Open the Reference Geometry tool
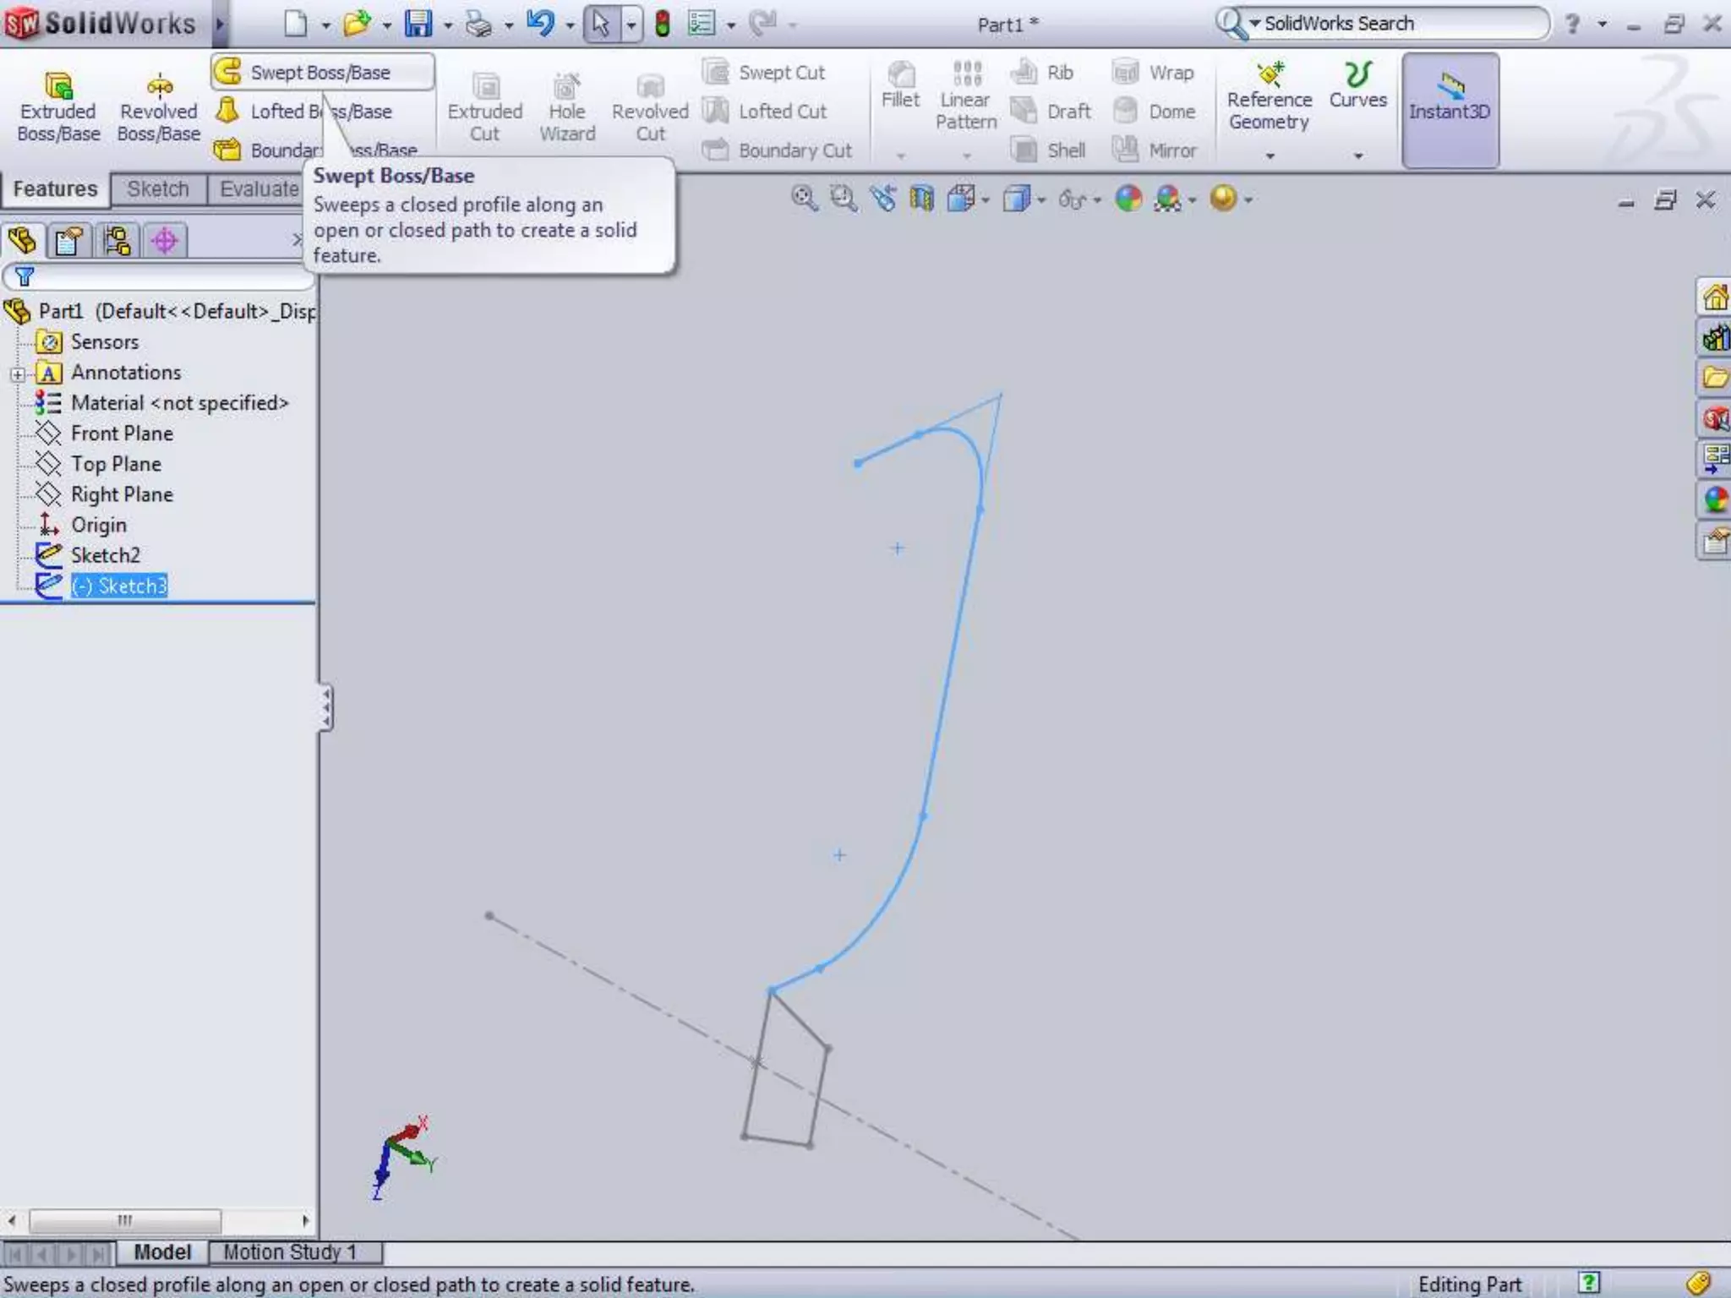The height and width of the screenshot is (1298, 1731). [1269, 98]
